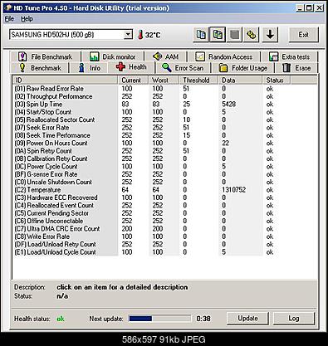This screenshot has width=328, height=346.
Task: Switch to the Benchmark tab
Action: (40, 68)
